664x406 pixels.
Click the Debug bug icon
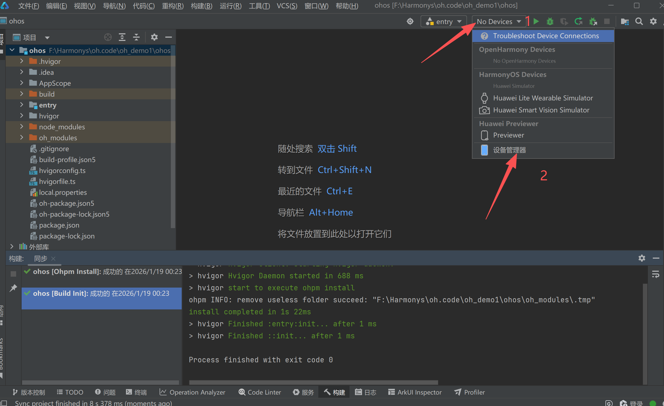click(550, 21)
